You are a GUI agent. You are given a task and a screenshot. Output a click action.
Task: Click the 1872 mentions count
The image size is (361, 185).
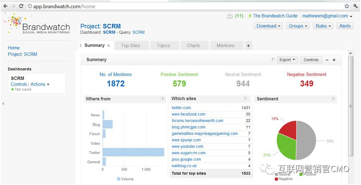point(116,83)
